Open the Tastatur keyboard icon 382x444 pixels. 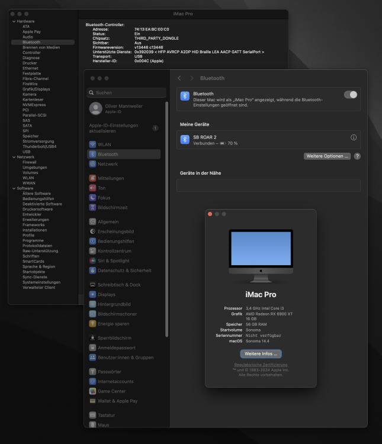[92, 415]
